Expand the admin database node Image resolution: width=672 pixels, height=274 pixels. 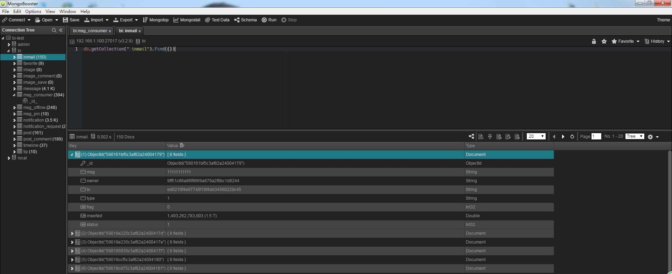click(x=9, y=44)
